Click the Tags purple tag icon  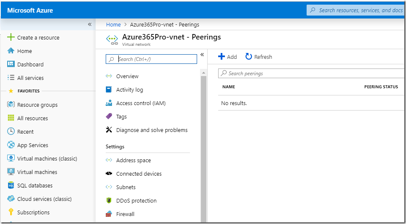pos(109,116)
